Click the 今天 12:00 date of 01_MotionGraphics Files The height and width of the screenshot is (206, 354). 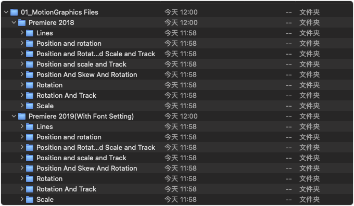181,12
